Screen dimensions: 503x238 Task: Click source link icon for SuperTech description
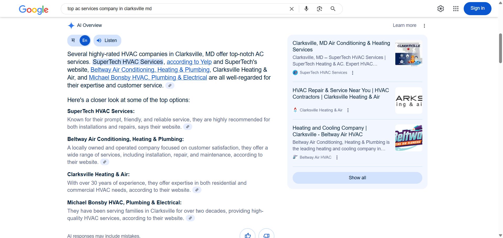pos(188,127)
